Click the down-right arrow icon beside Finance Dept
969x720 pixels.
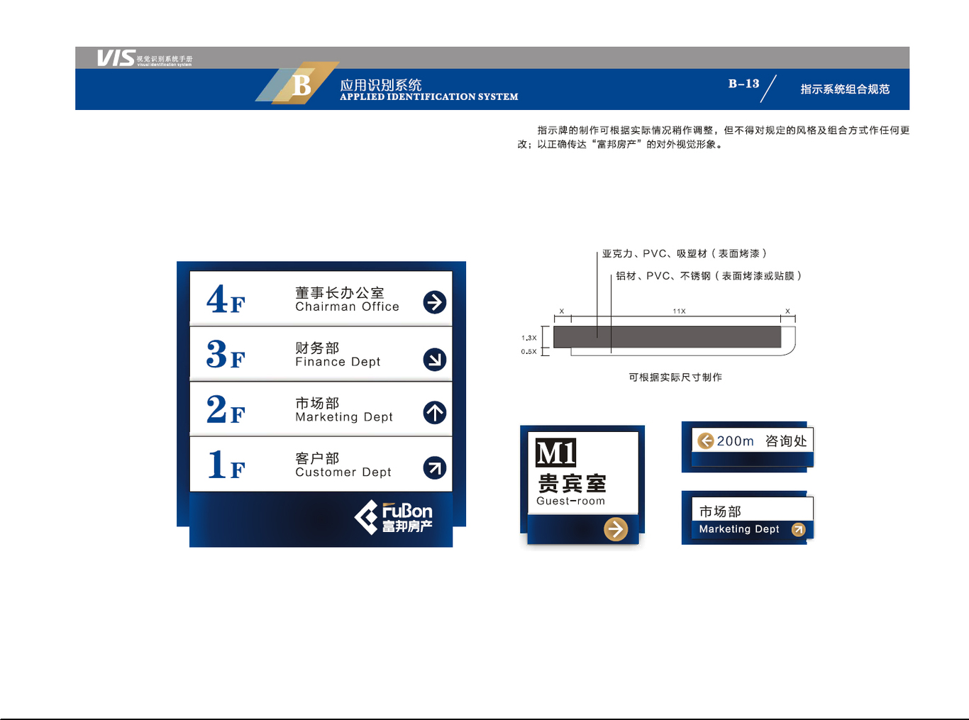(435, 360)
